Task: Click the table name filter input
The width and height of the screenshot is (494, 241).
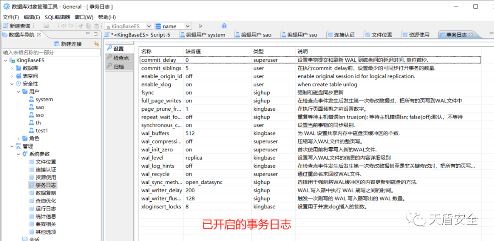Action: click(x=50, y=52)
